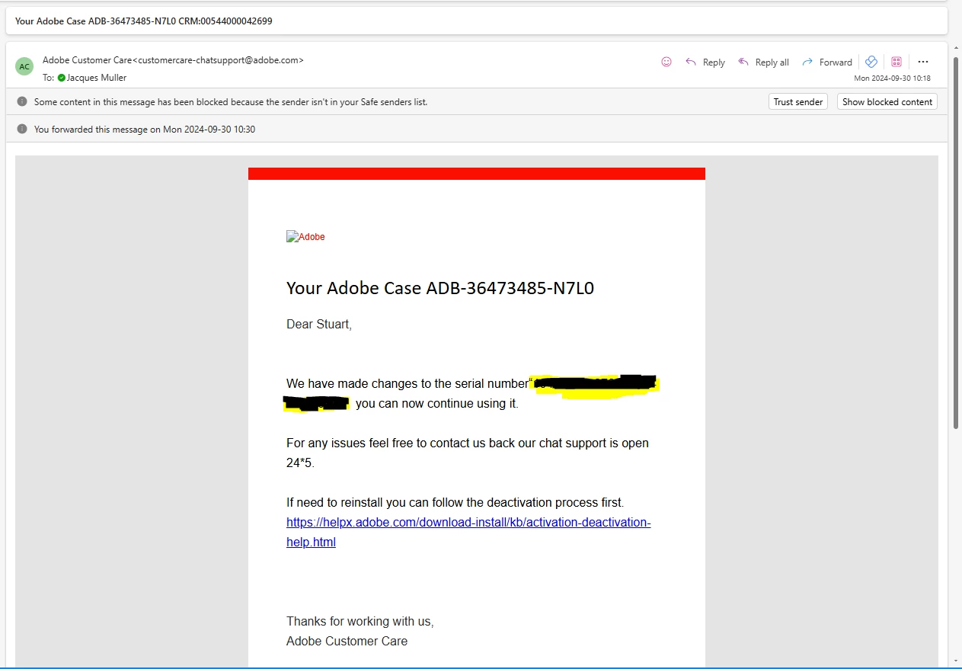962x669 pixels.
Task: Click sender address customercare-chatsupport@adobe.com
Action: [x=218, y=60]
